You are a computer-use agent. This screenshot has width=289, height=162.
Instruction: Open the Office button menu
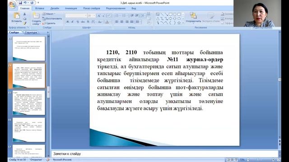pyautogui.click(x=12, y=5)
